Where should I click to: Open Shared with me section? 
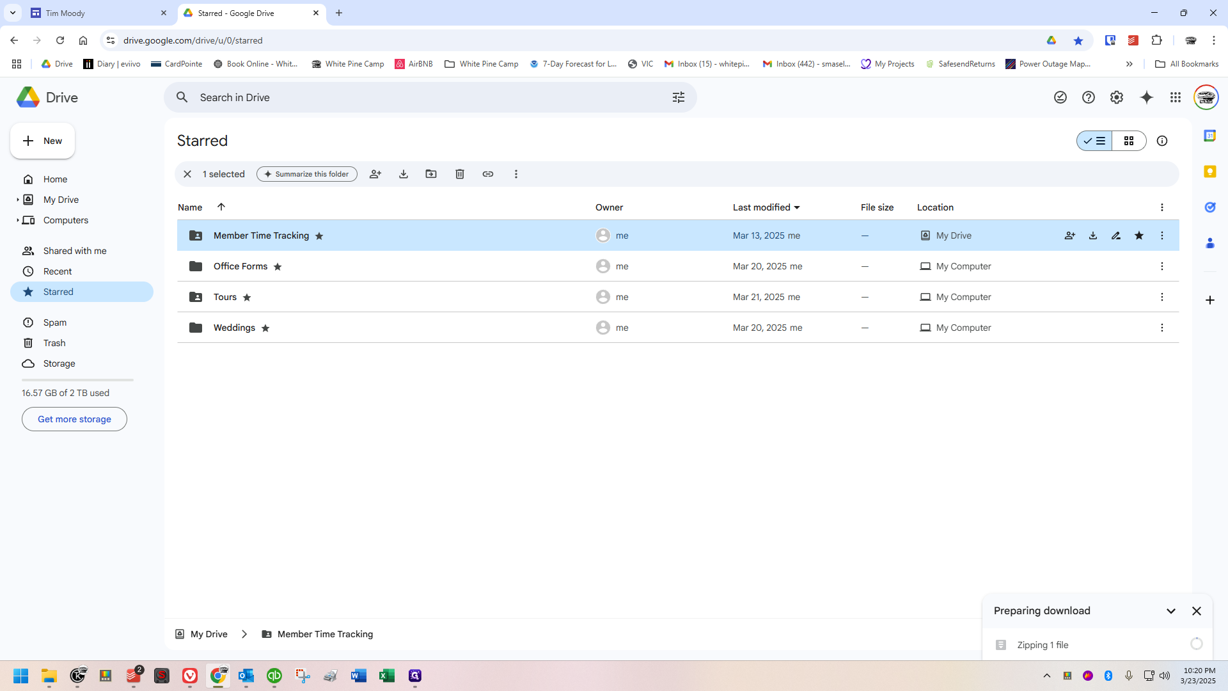[x=82, y=251]
